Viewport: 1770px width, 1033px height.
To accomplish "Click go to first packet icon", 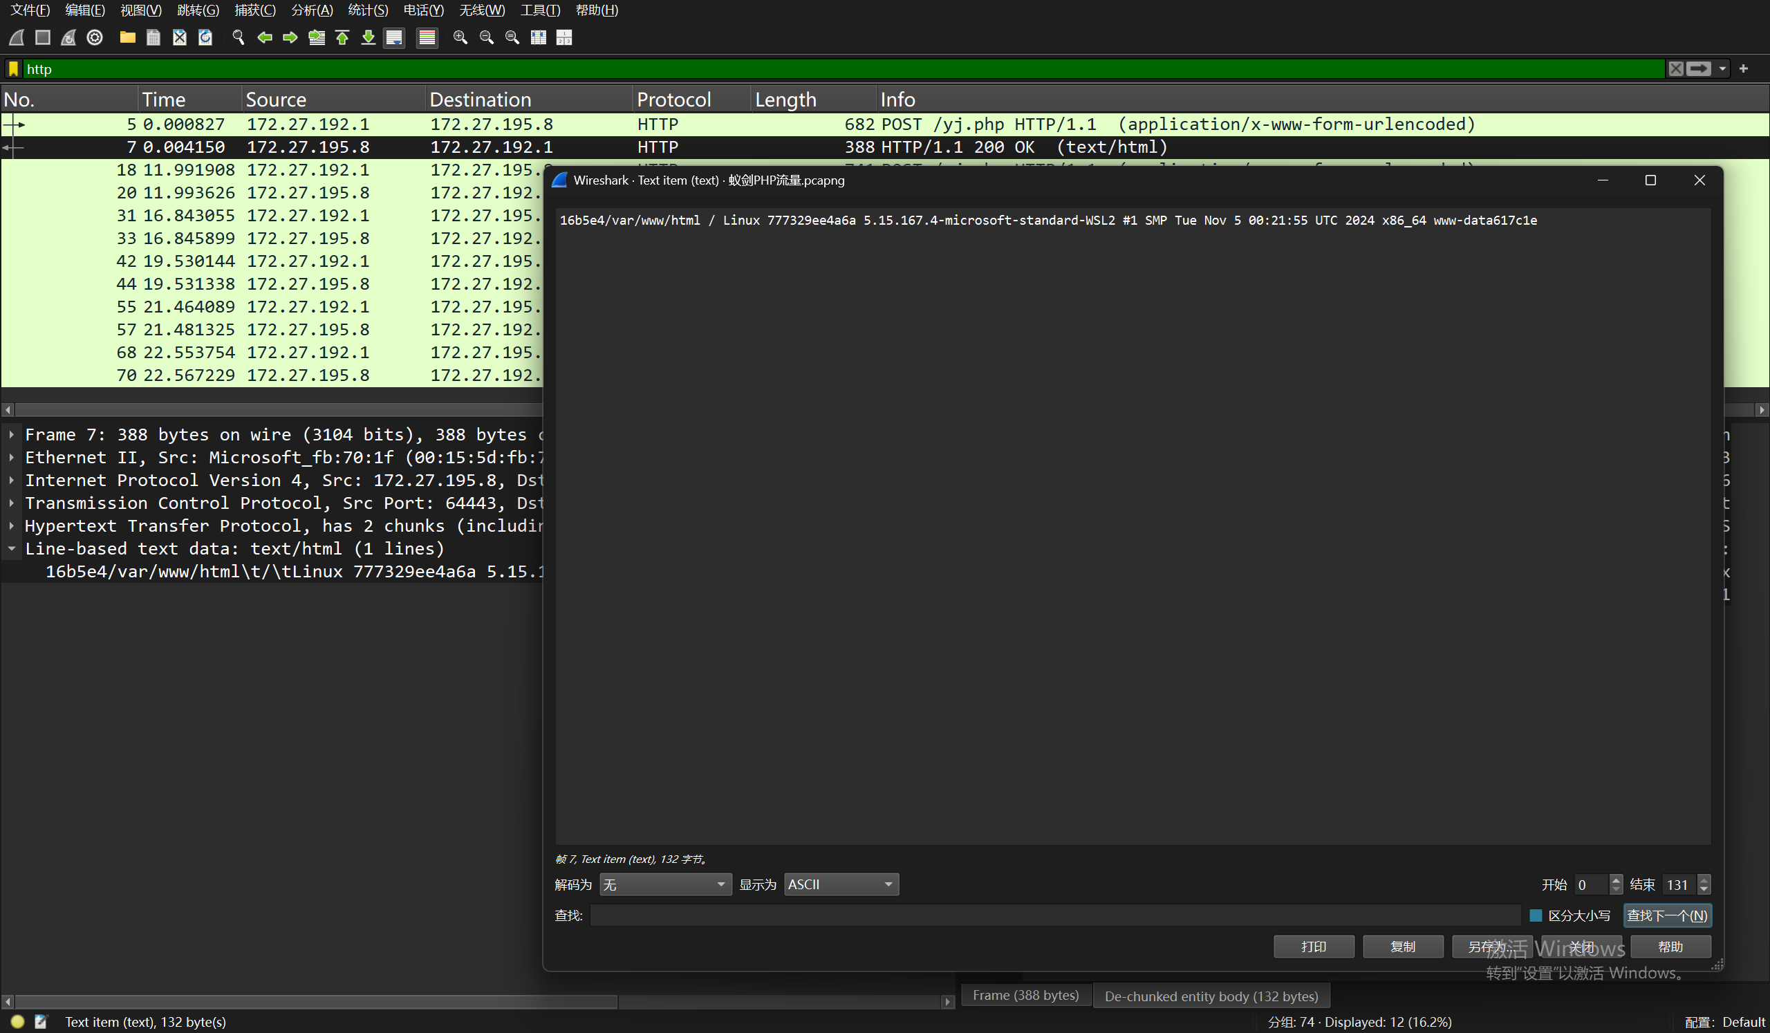I will tap(343, 37).
